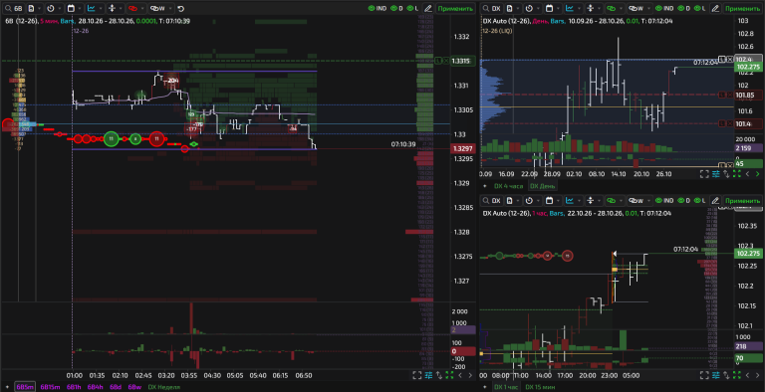Image resolution: width=765 pixels, height=392 pixels.
Task: Expand the timeframe dropdown arrow in 6B toolbar
Action: click(59, 8)
